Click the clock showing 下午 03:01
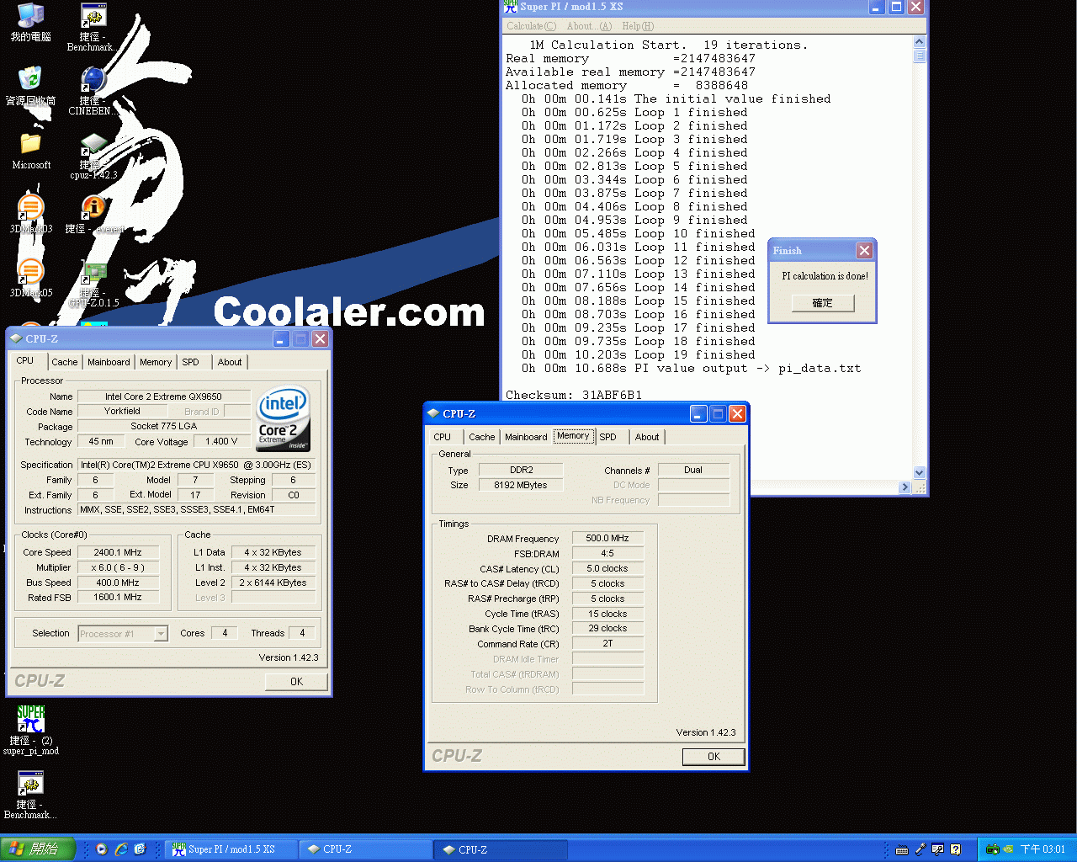Image resolution: width=1077 pixels, height=862 pixels. [1043, 849]
